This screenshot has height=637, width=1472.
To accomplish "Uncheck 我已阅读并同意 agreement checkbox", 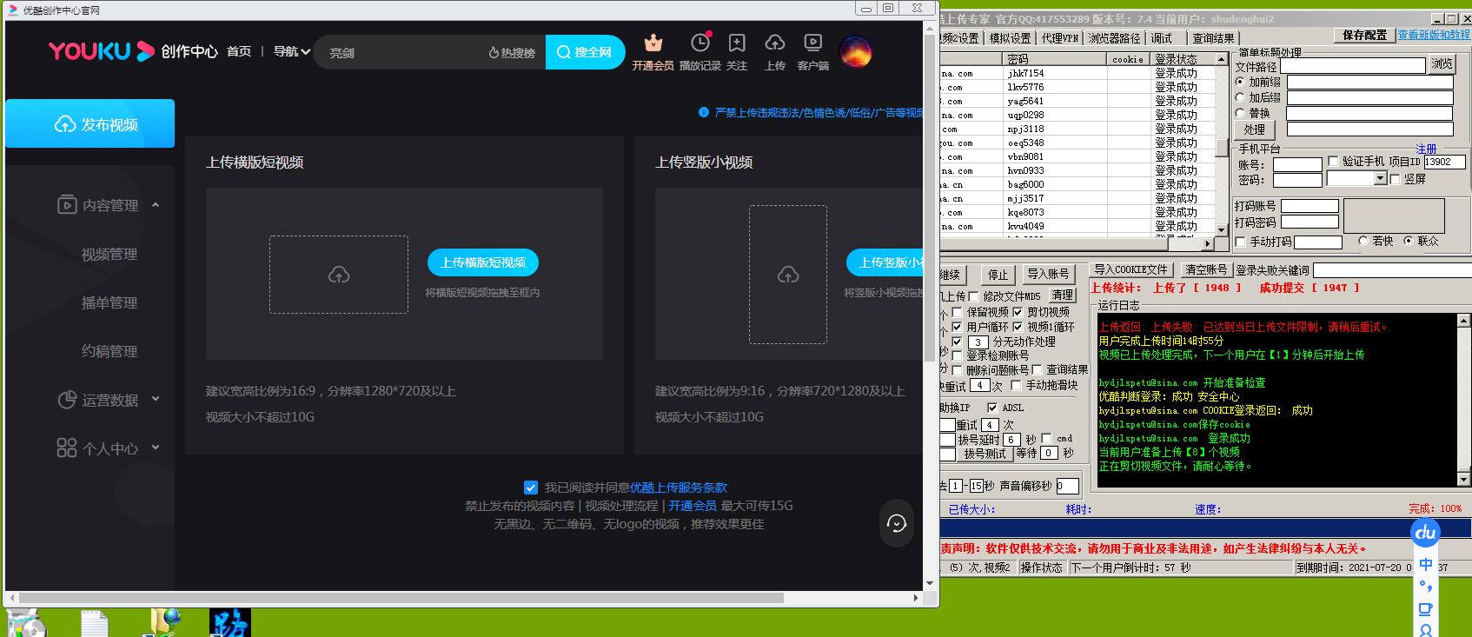I will tap(531, 488).
